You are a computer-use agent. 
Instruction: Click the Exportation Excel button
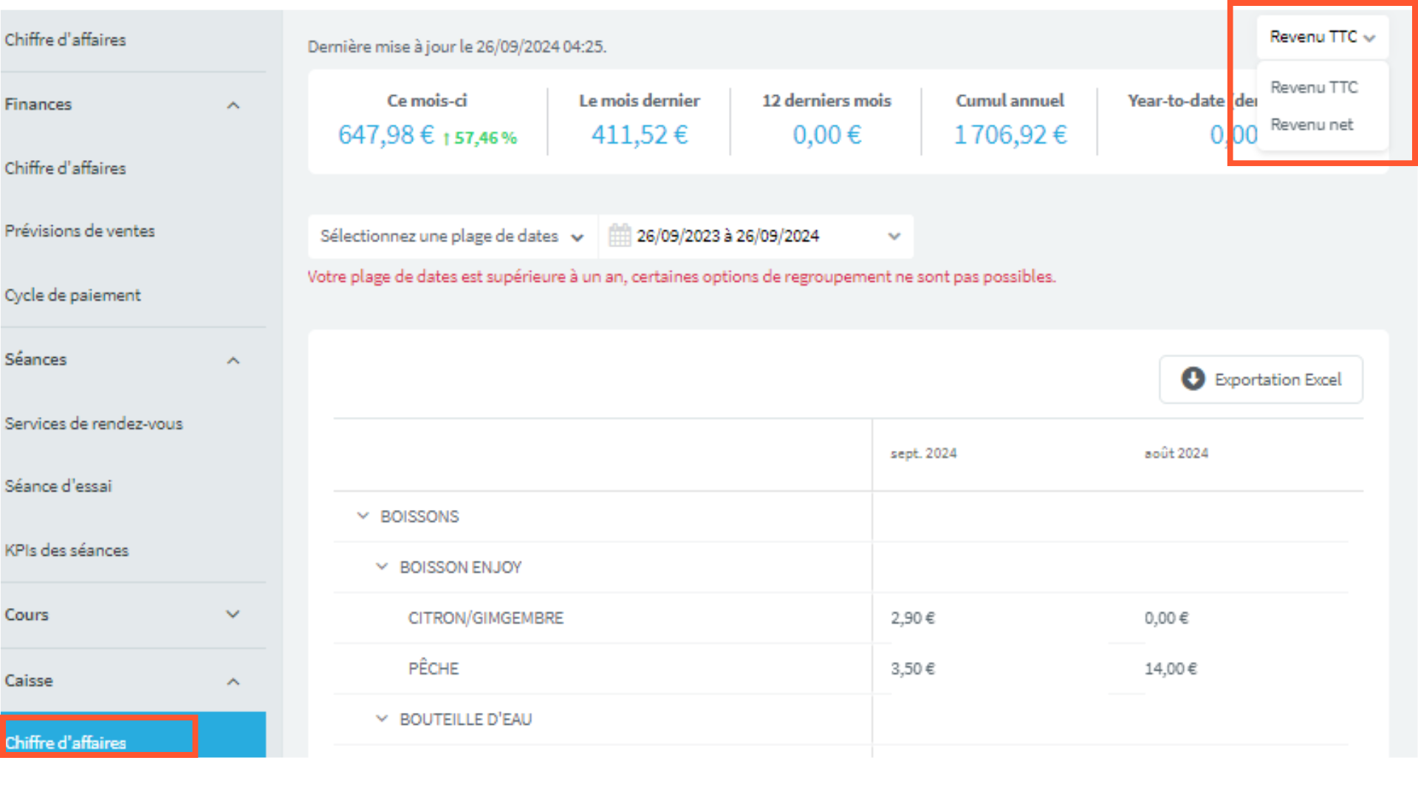pyautogui.click(x=1261, y=379)
